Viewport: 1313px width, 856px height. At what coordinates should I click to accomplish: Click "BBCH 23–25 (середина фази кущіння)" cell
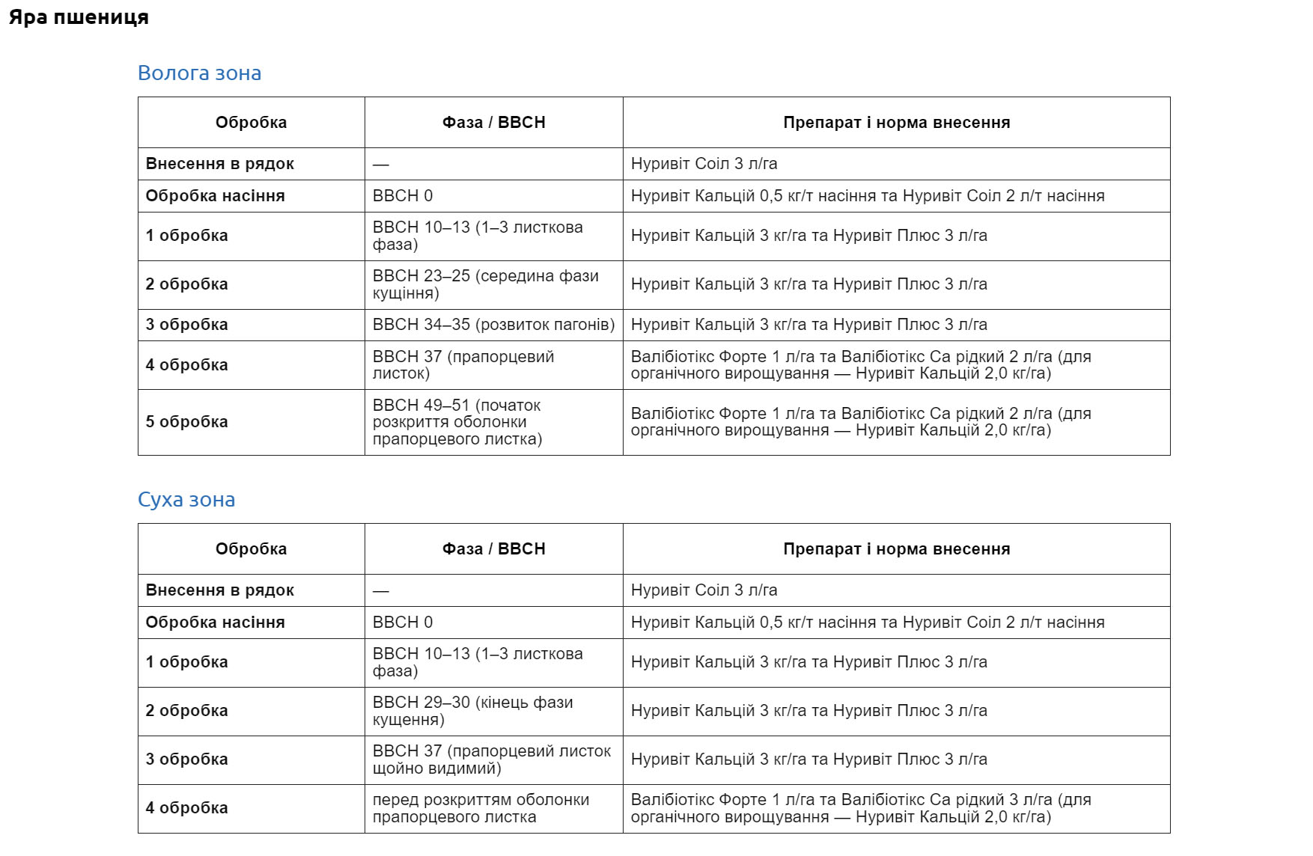pos(494,285)
